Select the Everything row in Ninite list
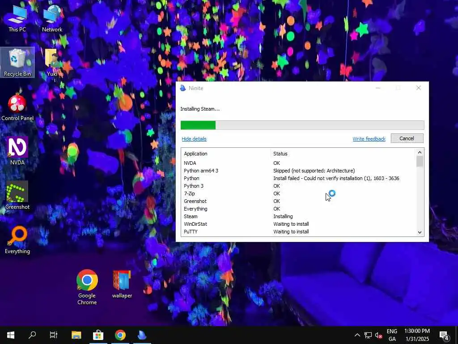The height and width of the screenshot is (344, 458). [298, 209]
